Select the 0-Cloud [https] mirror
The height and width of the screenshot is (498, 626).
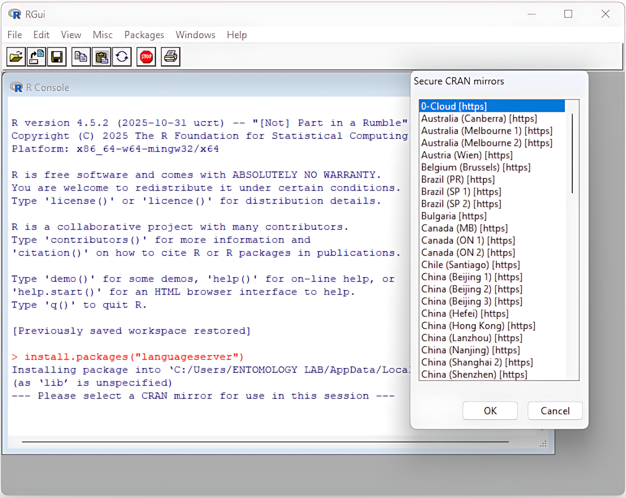tap(454, 106)
